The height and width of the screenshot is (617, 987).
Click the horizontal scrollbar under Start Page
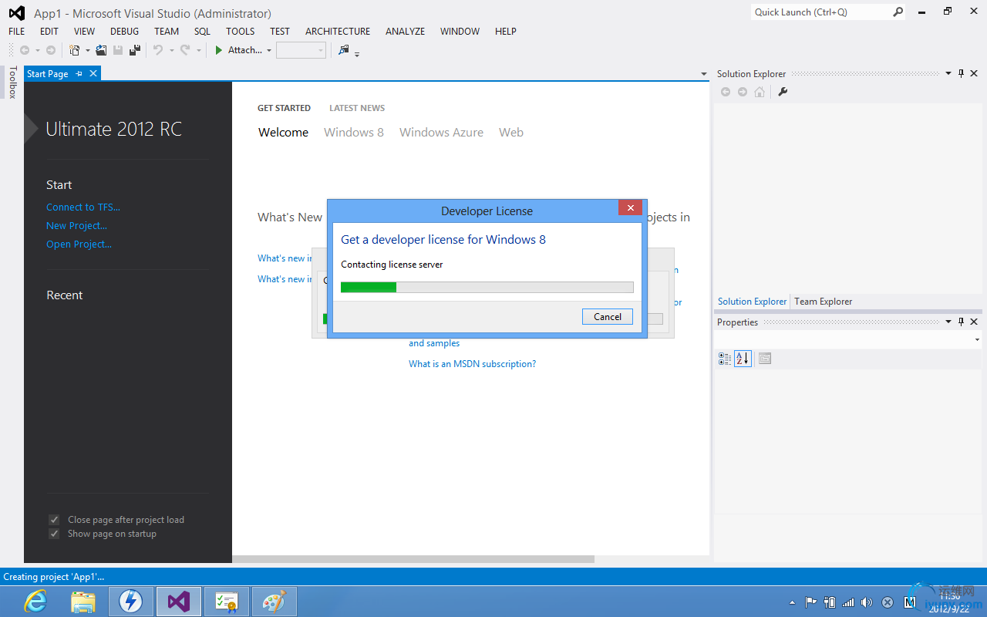[x=413, y=559]
